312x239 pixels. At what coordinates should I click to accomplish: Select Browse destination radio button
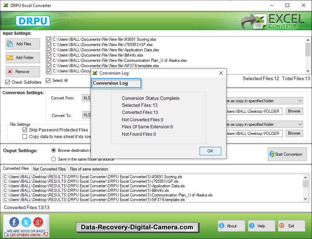pyautogui.click(x=53, y=150)
